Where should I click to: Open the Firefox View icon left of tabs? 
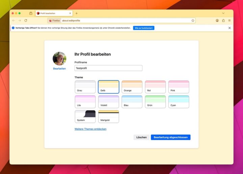[31, 13]
